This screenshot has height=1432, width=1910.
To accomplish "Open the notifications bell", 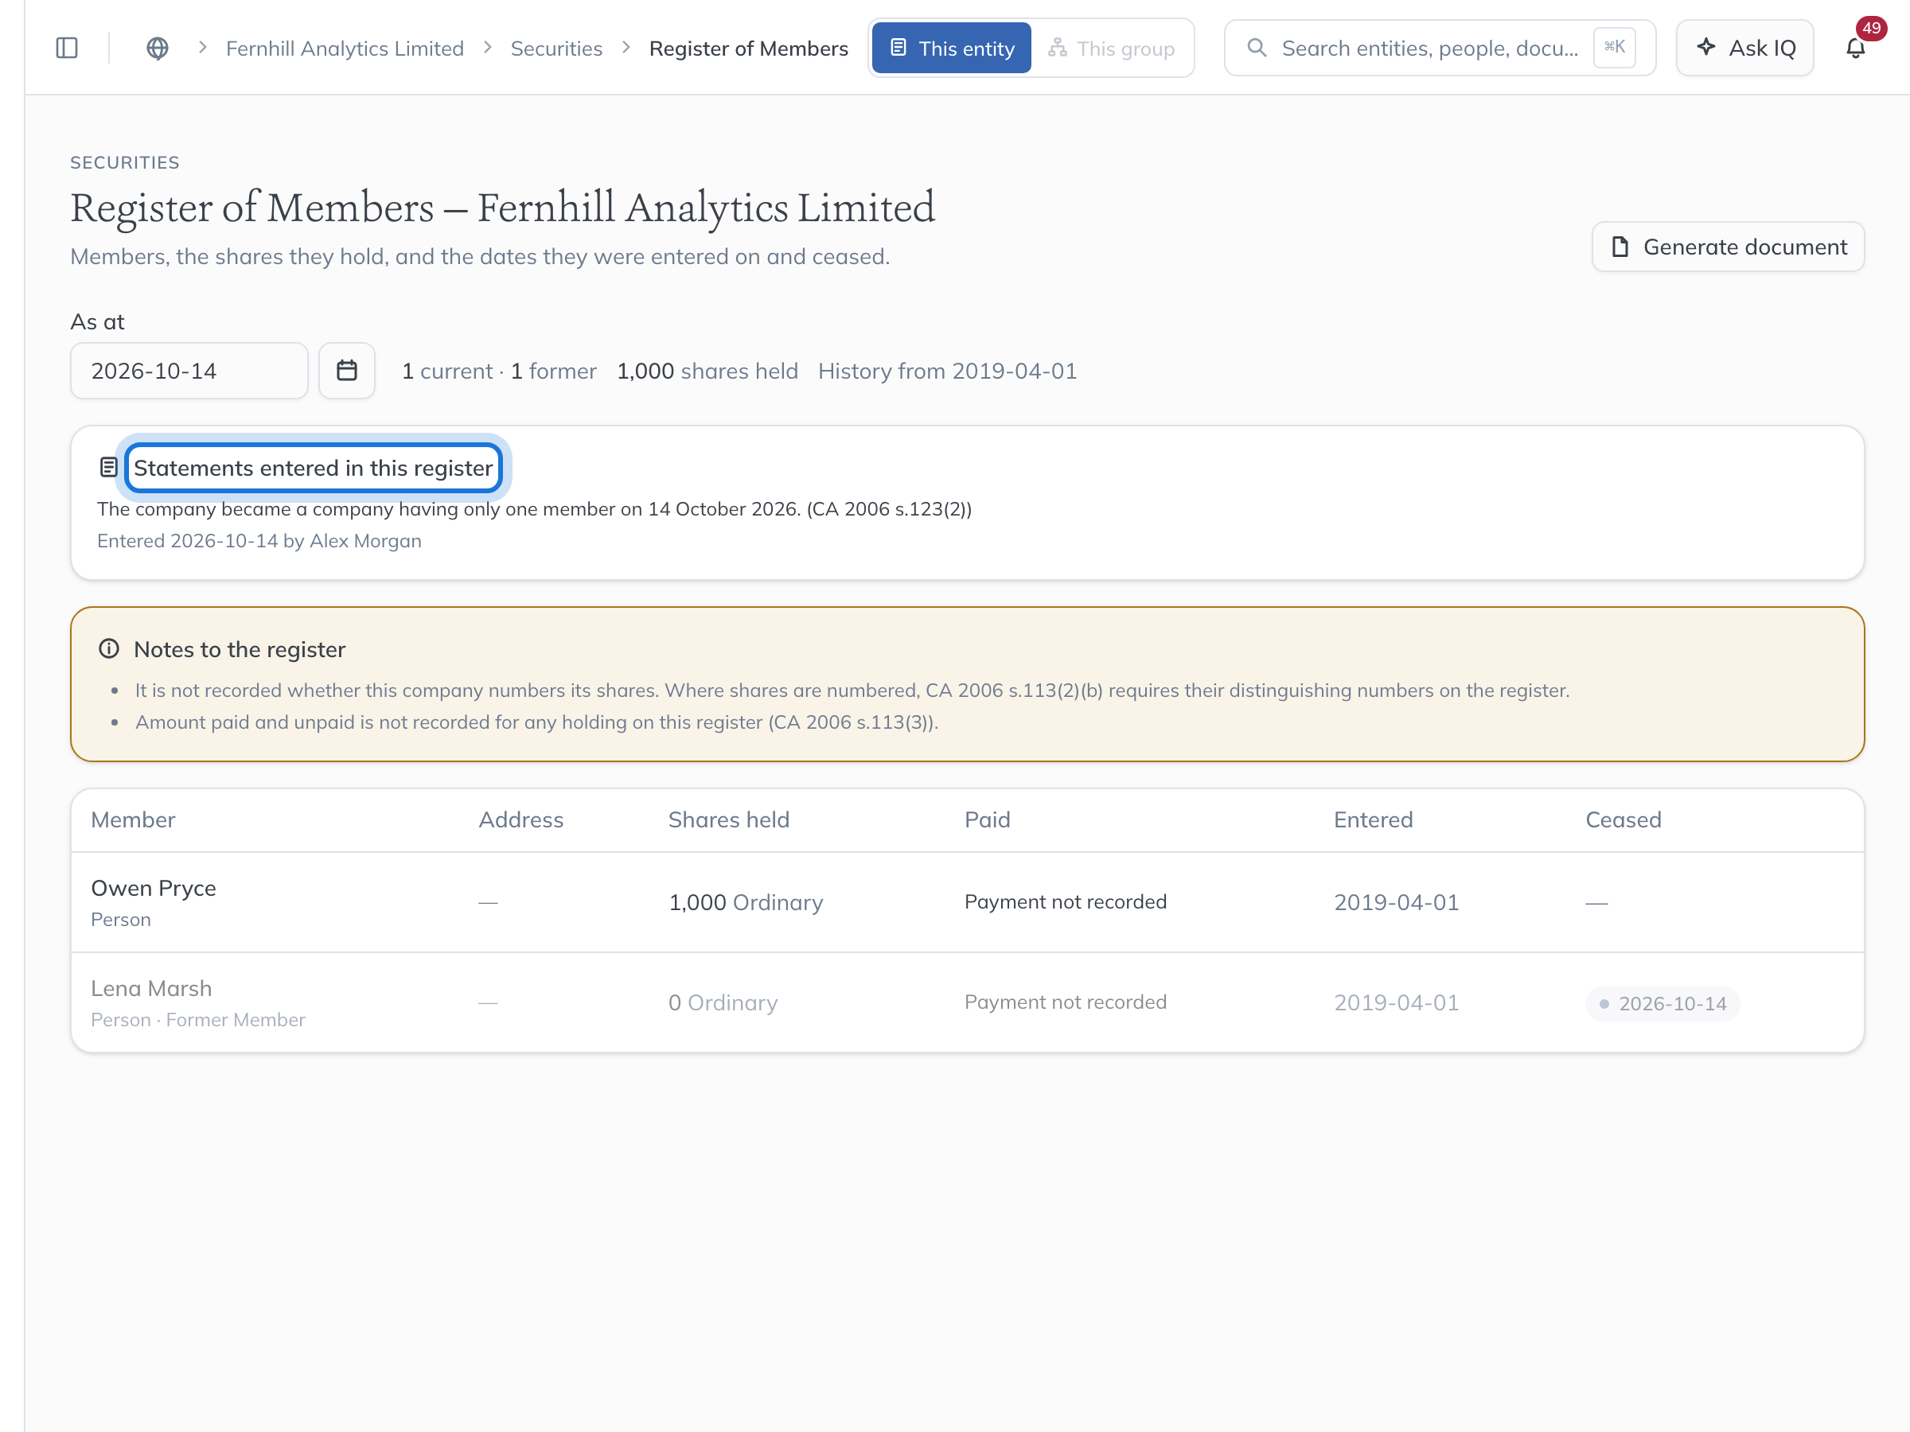I will click(1855, 49).
